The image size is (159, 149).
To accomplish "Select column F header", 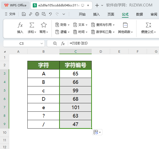I will (x=137, y=52).
